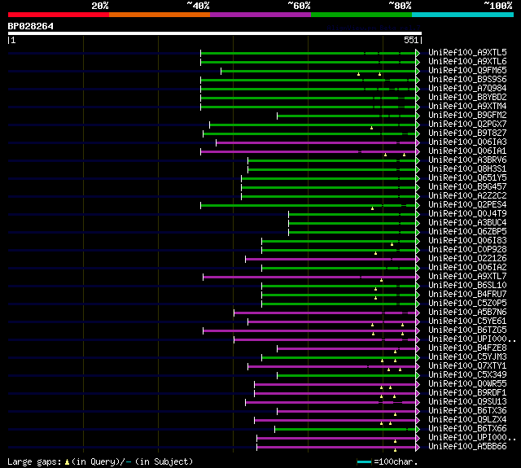521x468 pixels.
Task: Click the arrowhead ending the UniRef100_Q651Y5 row
Action: (418, 179)
